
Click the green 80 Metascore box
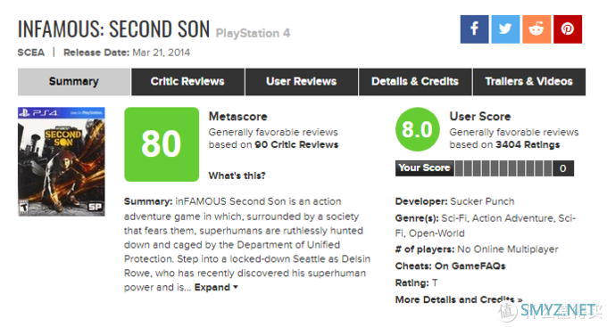pos(162,144)
